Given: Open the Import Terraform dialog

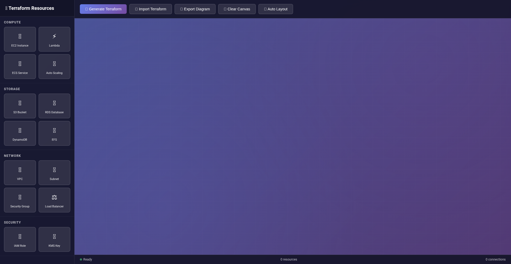Looking at the screenshot, I should pyautogui.click(x=151, y=9).
